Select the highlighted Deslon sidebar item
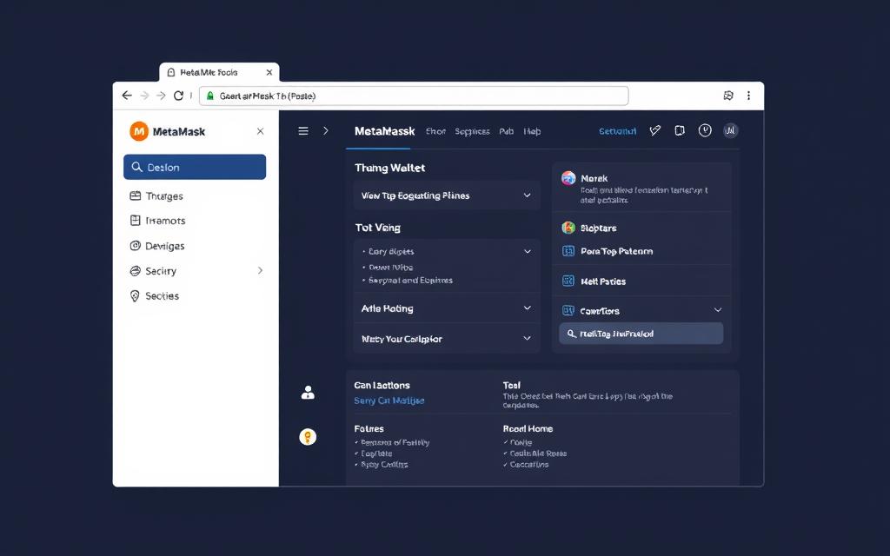 195,167
